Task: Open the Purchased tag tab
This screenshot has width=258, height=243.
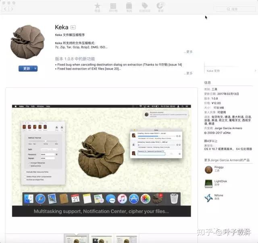Action: pos(145,8)
